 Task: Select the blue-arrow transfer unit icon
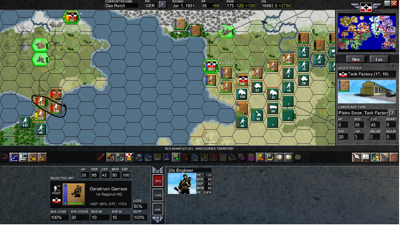[x=120, y=158]
